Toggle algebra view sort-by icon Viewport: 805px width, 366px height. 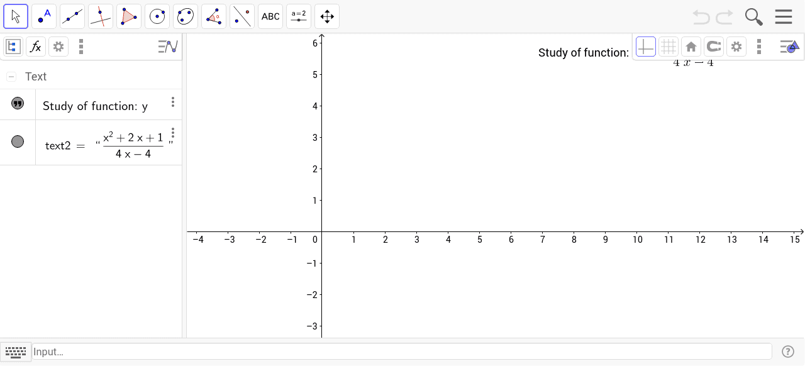click(13, 47)
